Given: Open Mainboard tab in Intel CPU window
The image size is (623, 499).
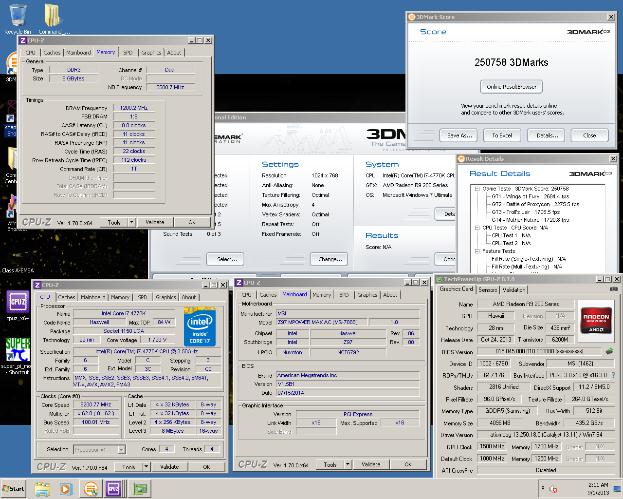Looking at the screenshot, I should click(x=93, y=297).
